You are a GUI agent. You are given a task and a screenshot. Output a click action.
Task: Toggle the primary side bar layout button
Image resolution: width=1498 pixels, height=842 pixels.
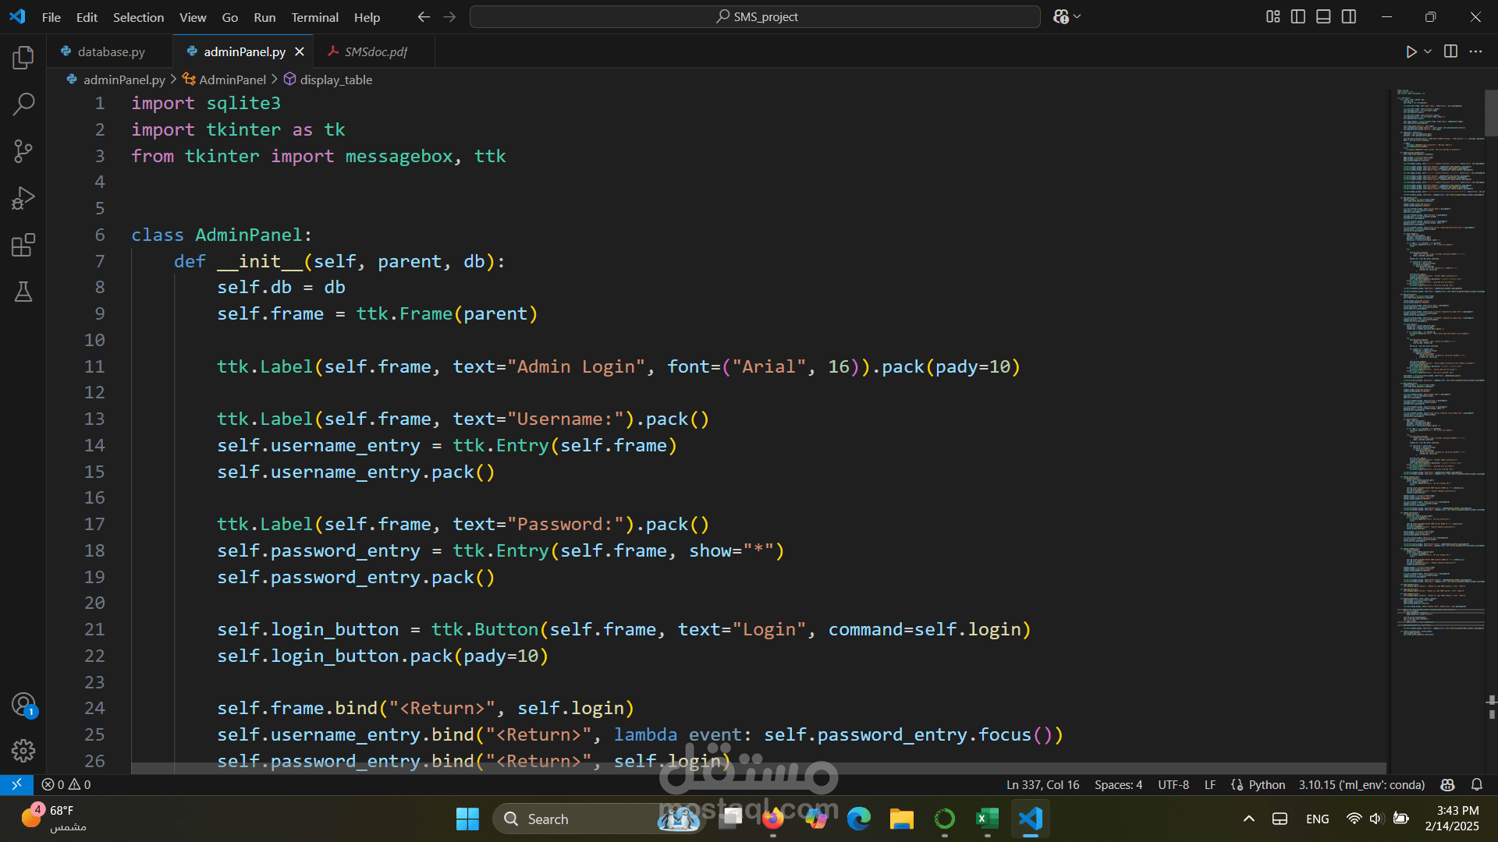(x=1298, y=16)
